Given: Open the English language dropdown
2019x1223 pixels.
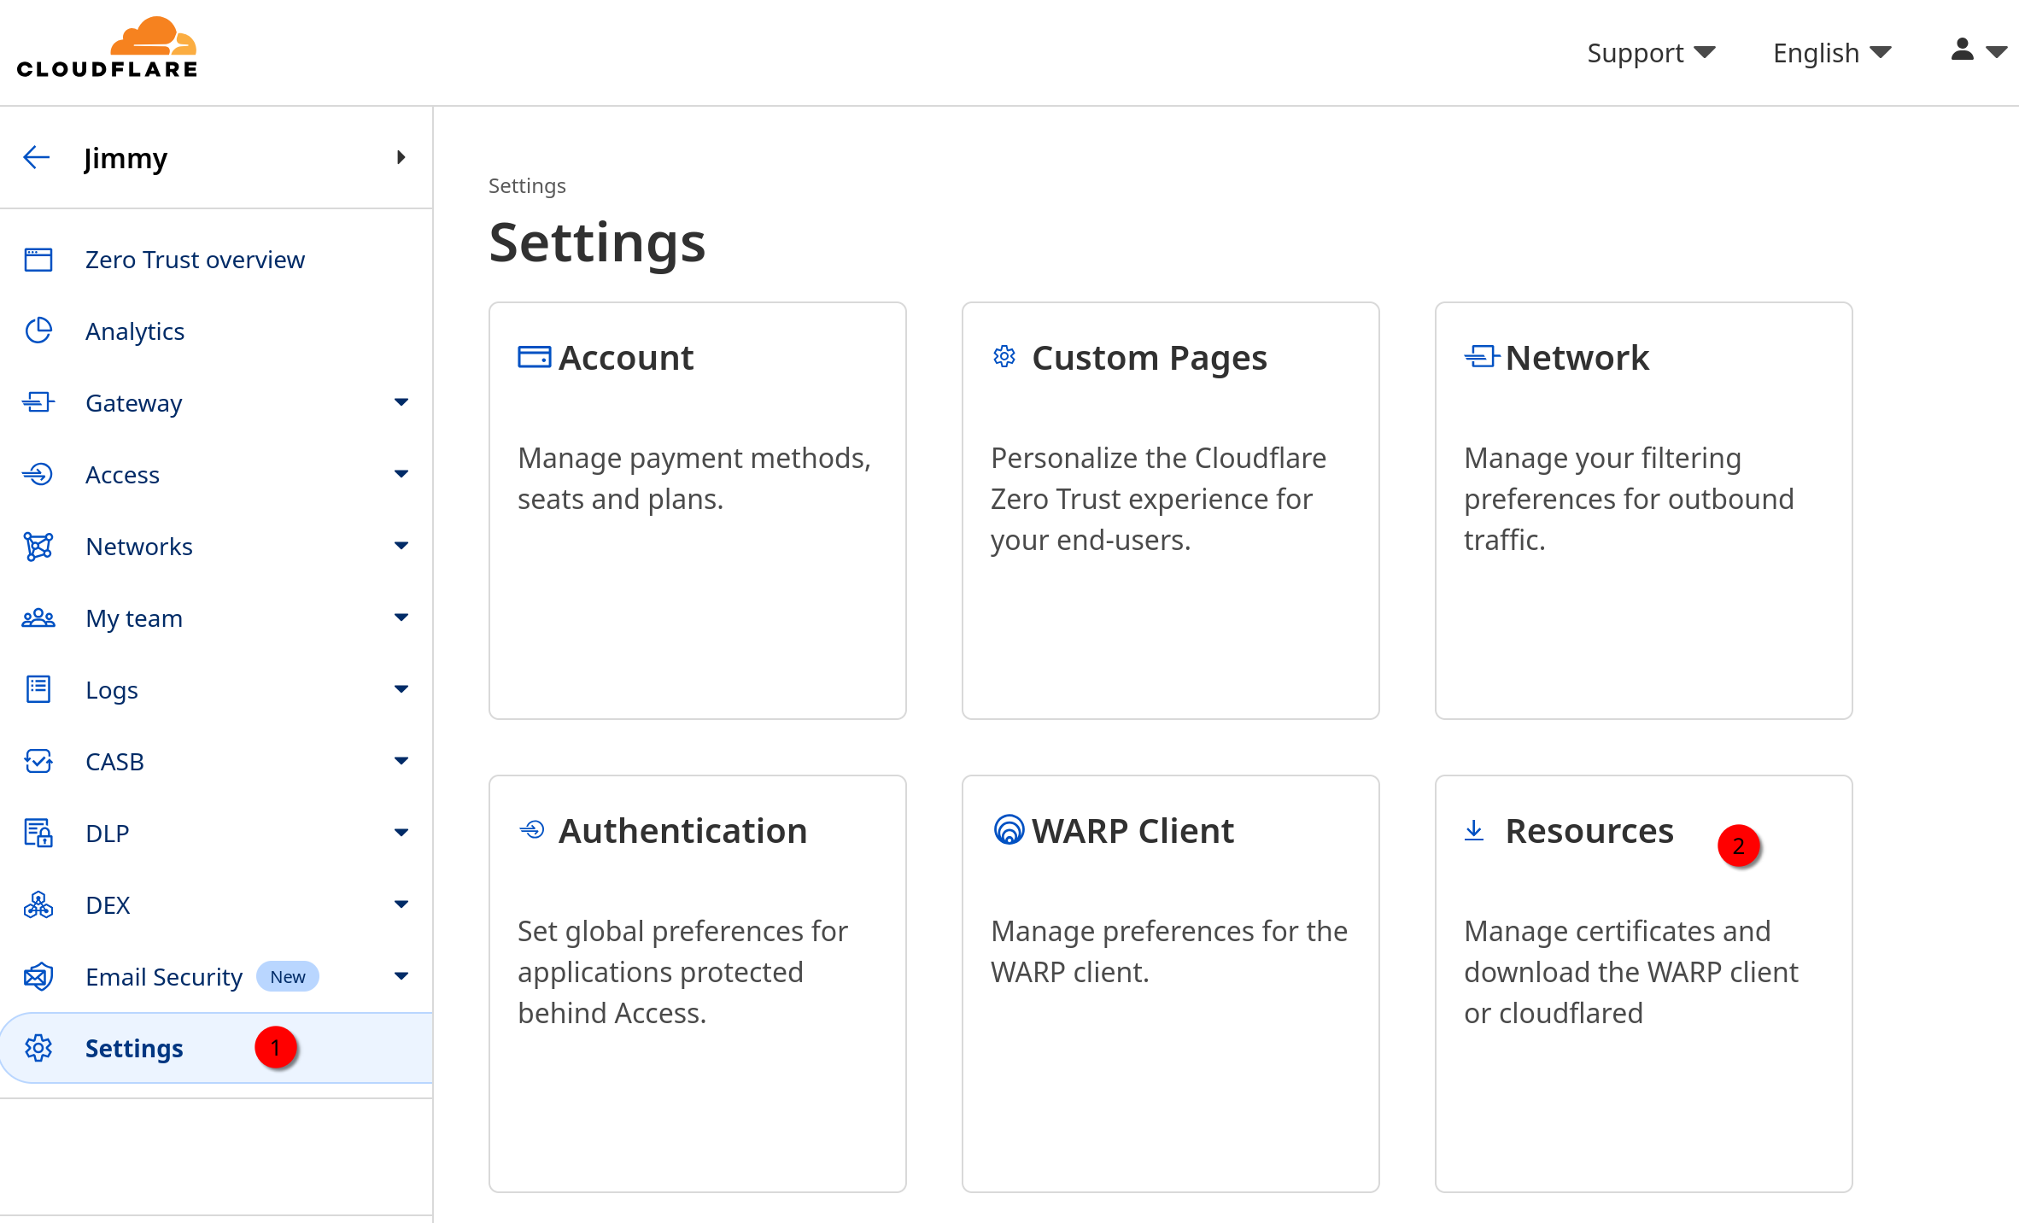Looking at the screenshot, I should (1832, 53).
